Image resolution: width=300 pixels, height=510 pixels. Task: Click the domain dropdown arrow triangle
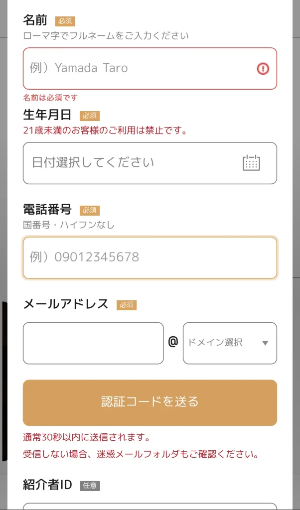pos(265,343)
